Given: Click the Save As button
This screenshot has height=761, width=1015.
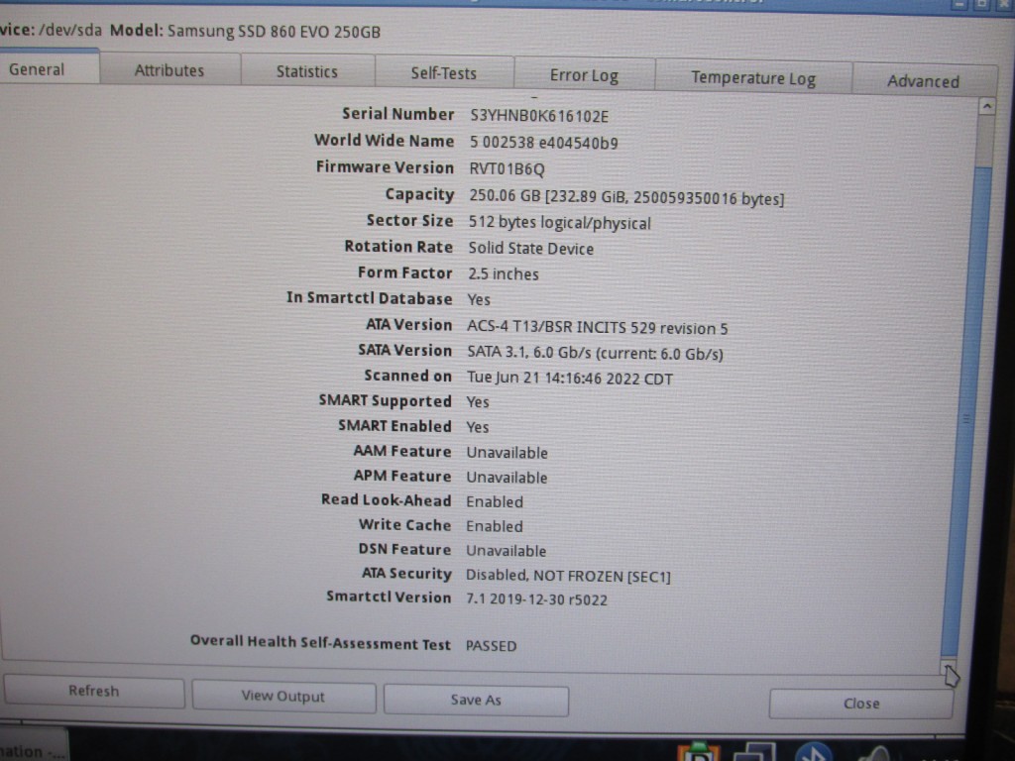Looking at the screenshot, I should point(476,700).
